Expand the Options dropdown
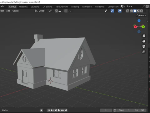150x113 pixels. coord(141,15)
